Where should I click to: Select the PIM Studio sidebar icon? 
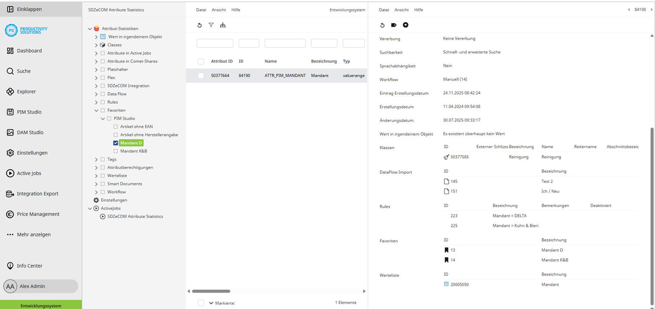point(10,111)
